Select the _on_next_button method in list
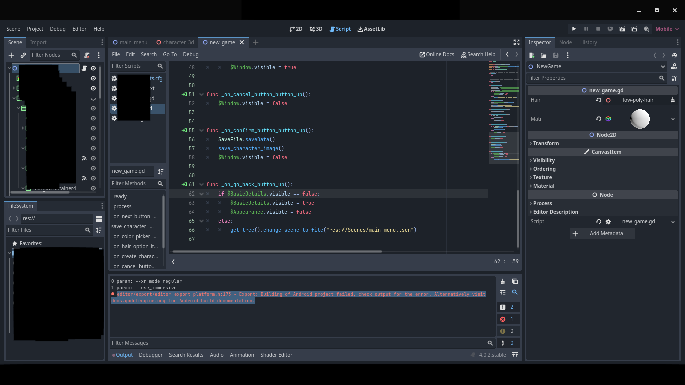 click(x=134, y=216)
